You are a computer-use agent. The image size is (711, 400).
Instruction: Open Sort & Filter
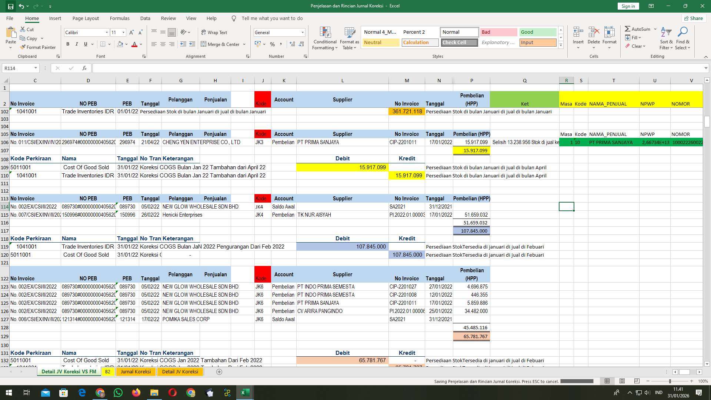(666, 38)
